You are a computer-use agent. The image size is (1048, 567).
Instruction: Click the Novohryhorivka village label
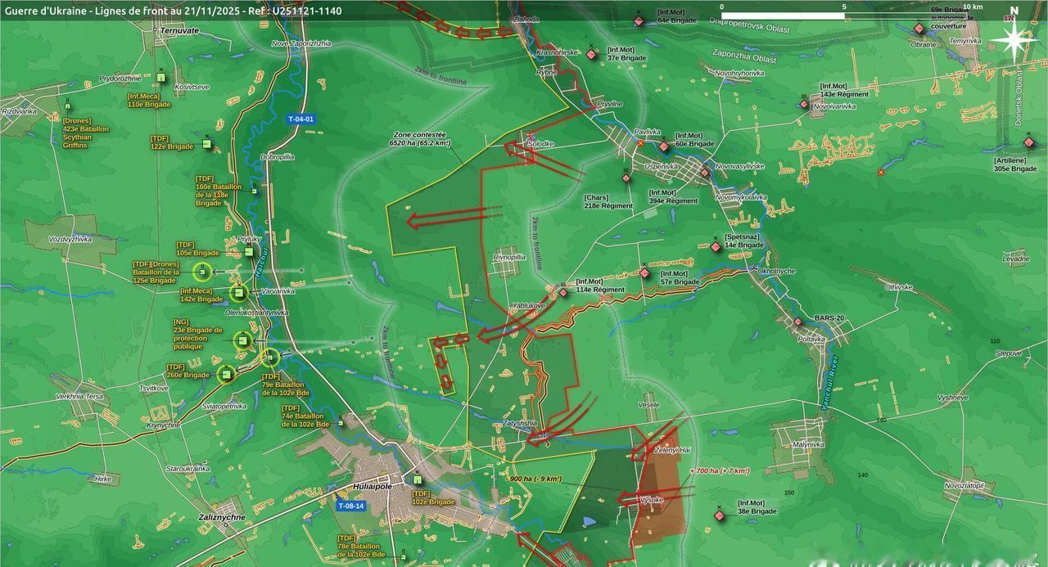coord(739,73)
